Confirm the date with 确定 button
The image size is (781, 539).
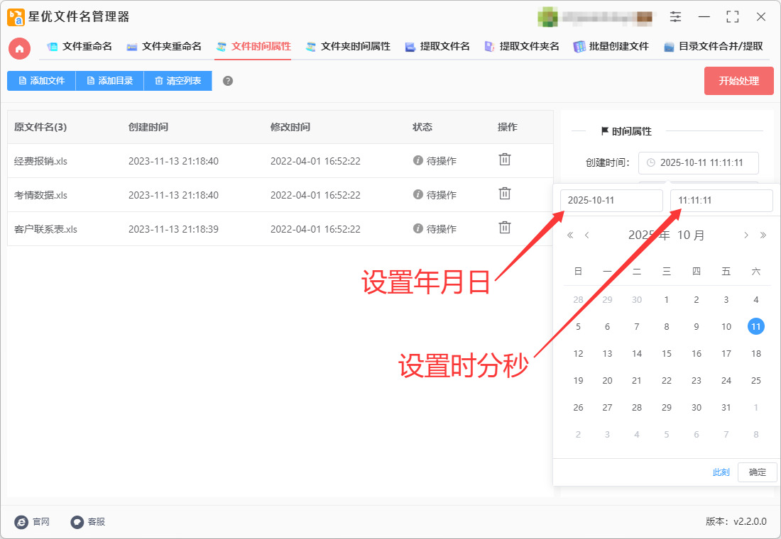(x=757, y=472)
